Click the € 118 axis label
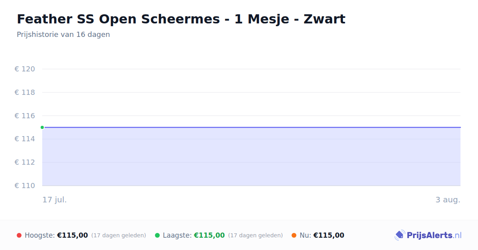 point(25,92)
